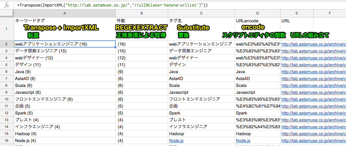The image size is (346, 146).
Task: Click tag name cell 'Asta4D' in column C
Action: [x=201, y=79]
